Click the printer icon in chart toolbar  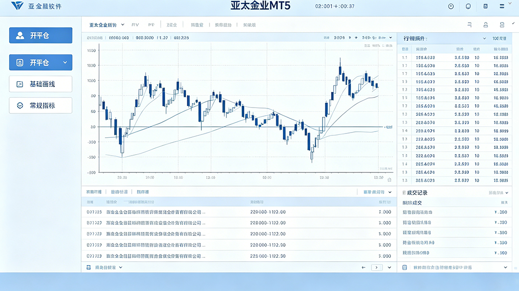(x=502, y=25)
